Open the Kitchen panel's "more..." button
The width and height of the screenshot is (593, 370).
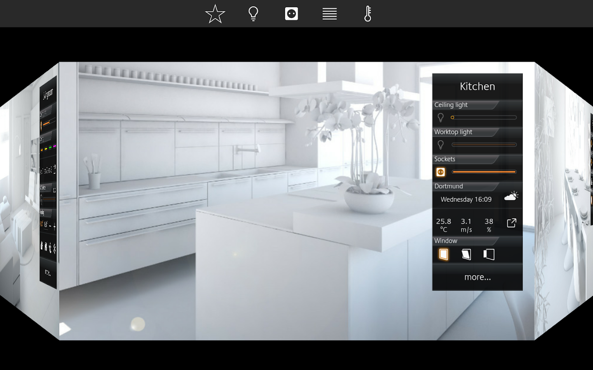(x=477, y=277)
